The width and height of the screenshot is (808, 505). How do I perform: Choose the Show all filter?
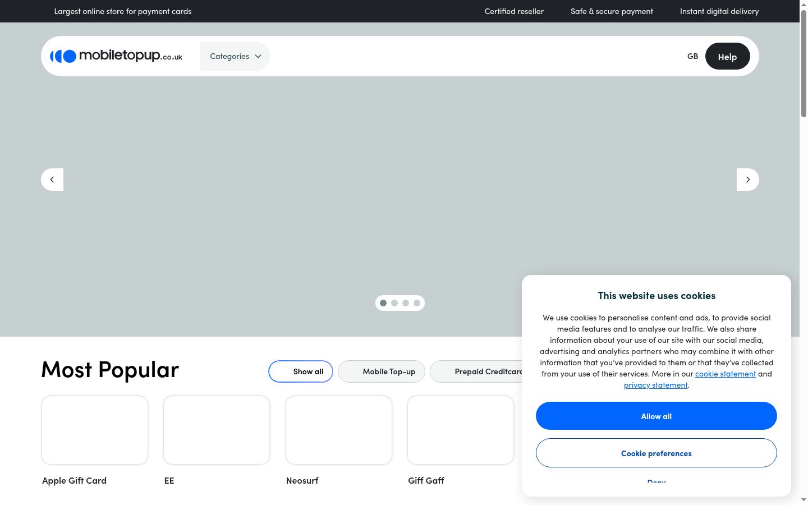[301, 371]
